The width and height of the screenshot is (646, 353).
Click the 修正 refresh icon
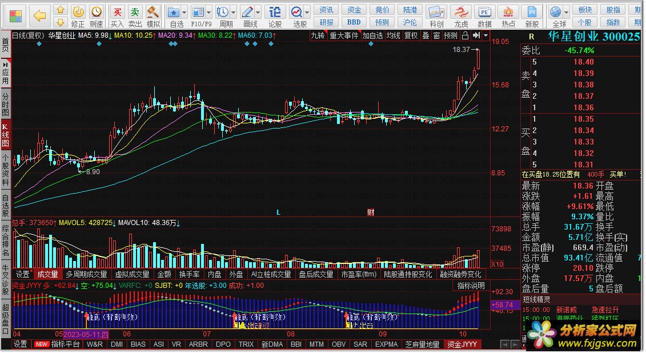[x=78, y=12]
